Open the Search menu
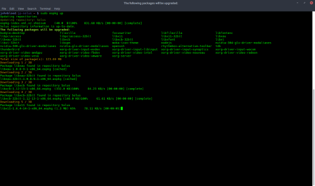This screenshot has width=315, height=186. coord(31,9)
